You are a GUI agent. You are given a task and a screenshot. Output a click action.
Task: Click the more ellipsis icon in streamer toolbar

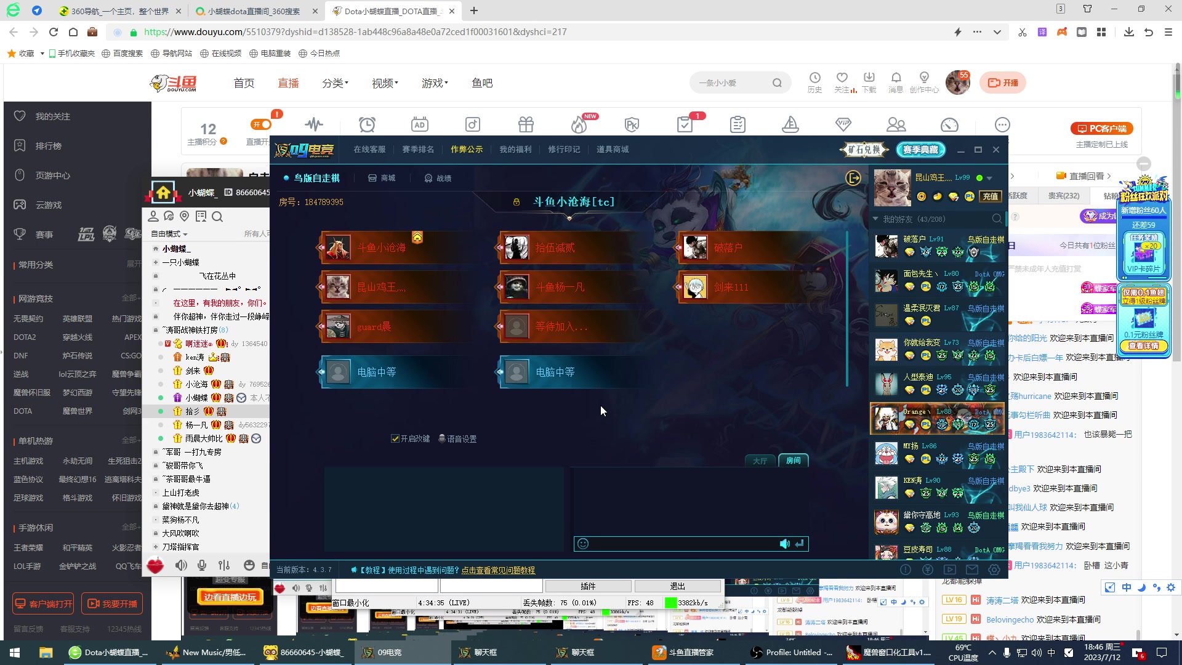click(1002, 124)
